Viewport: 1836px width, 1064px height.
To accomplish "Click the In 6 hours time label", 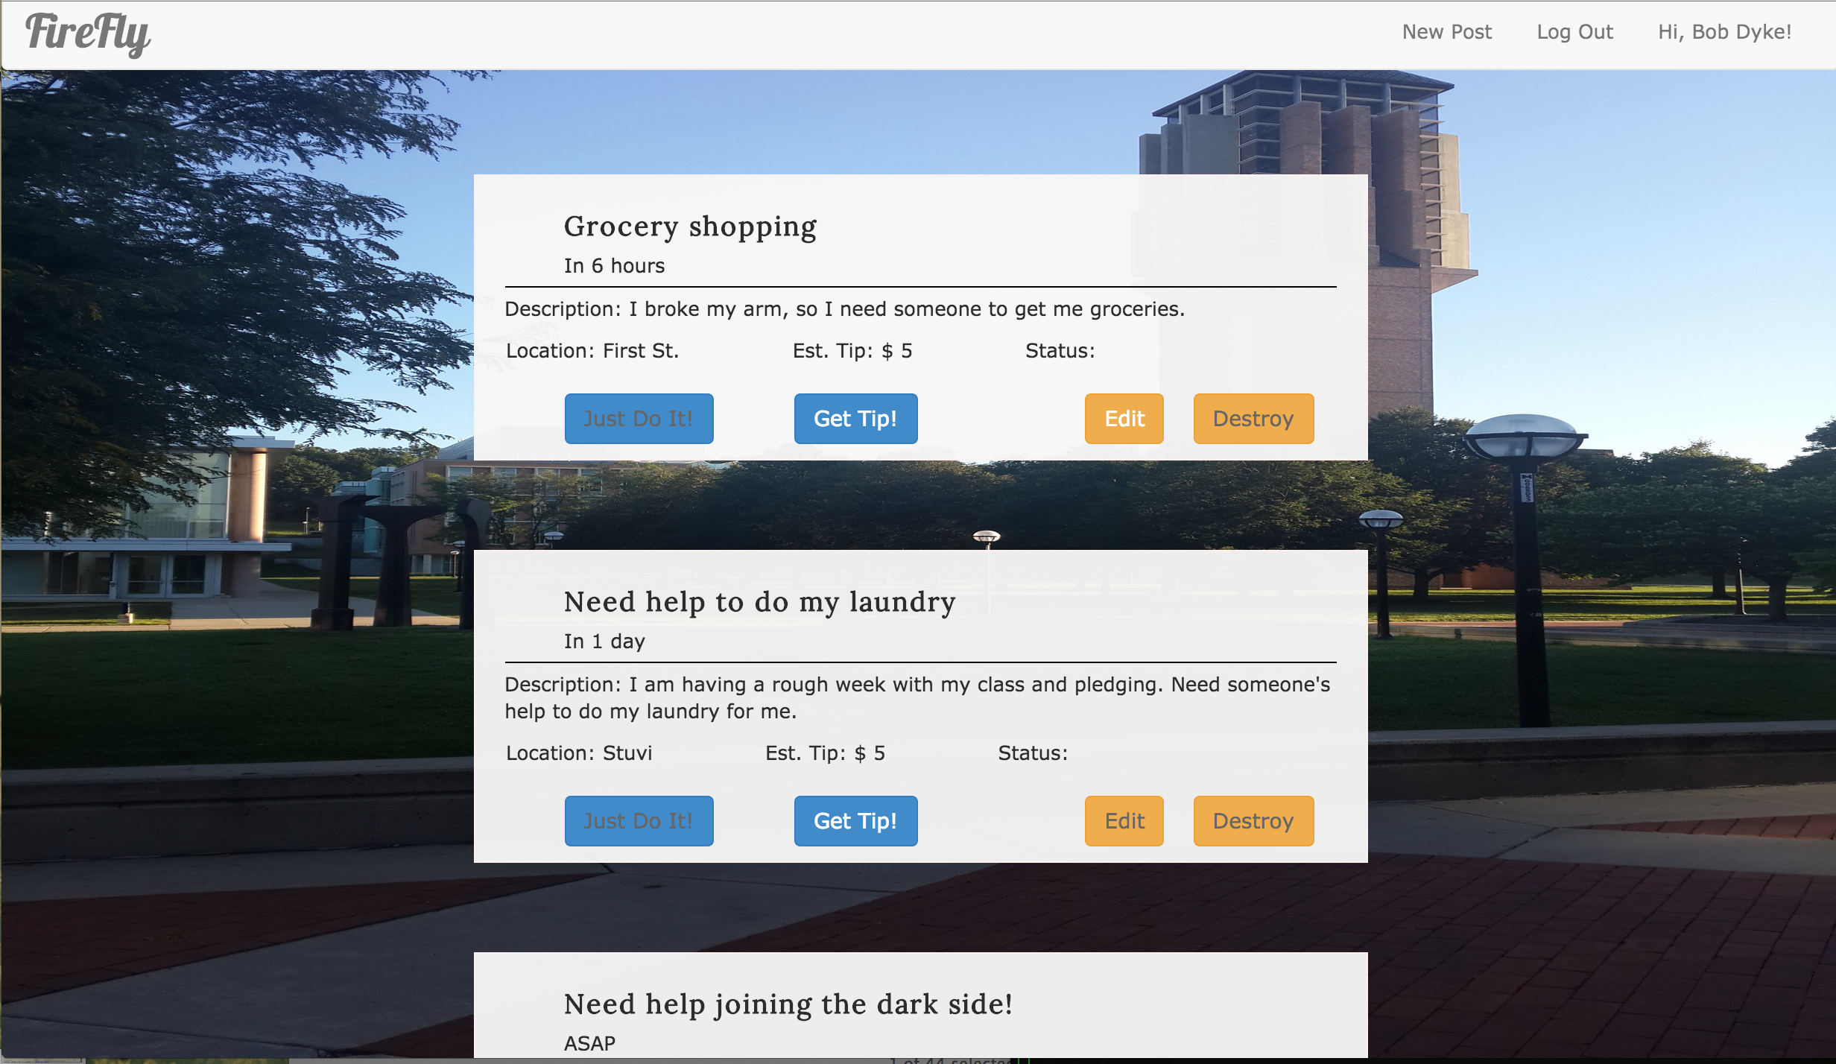I will [614, 266].
